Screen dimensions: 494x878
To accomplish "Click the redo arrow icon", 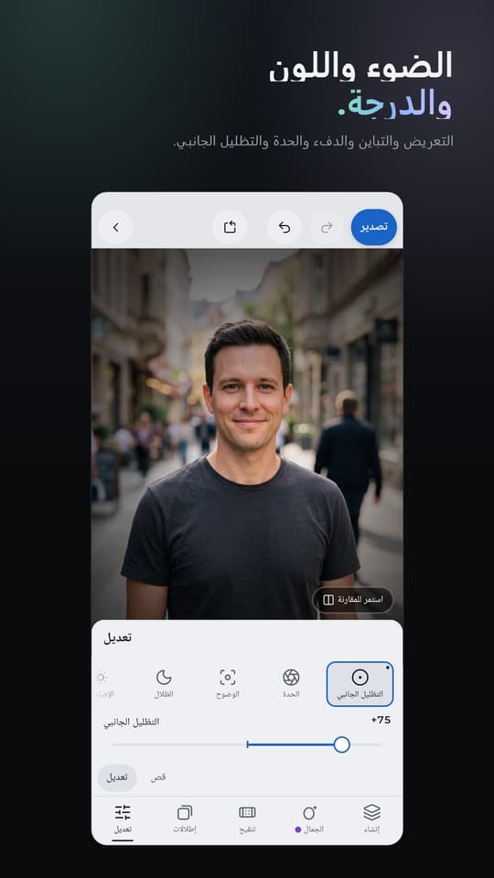I will click(x=327, y=228).
